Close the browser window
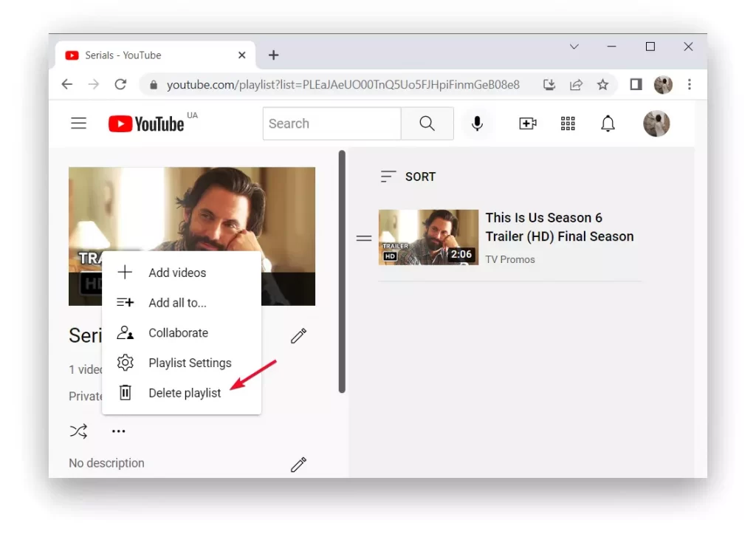This screenshot has height=540, width=756. 689,47
